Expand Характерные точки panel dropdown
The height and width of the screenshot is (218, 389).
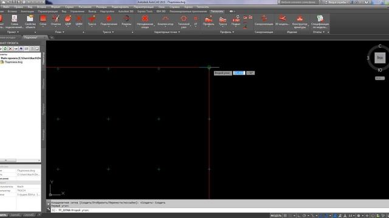click(x=167, y=32)
